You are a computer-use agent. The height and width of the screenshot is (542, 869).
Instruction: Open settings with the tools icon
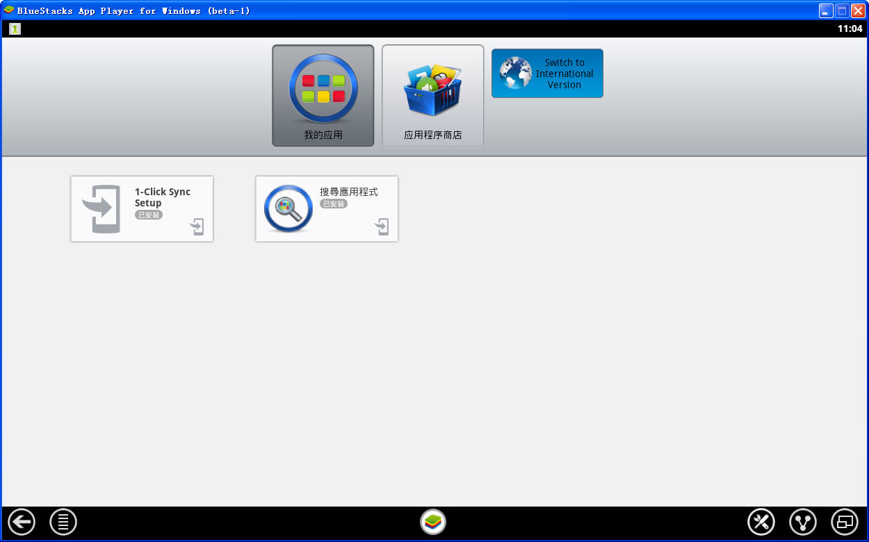761,522
